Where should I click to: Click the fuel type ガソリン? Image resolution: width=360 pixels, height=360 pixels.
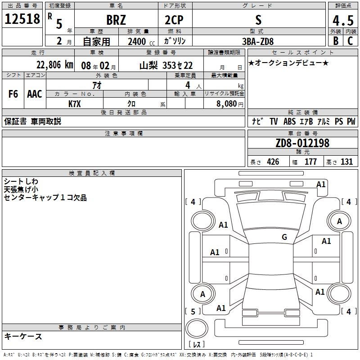(175, 41)
